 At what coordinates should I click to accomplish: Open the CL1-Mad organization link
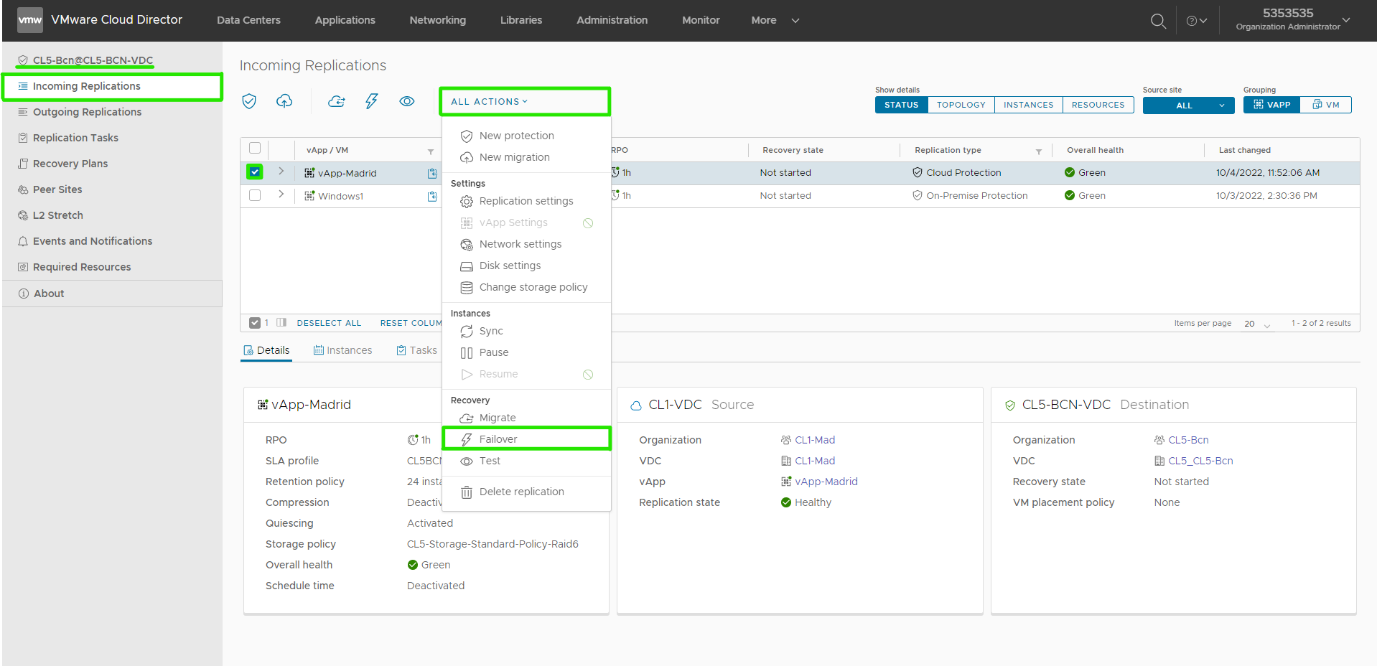pos(815,440)
